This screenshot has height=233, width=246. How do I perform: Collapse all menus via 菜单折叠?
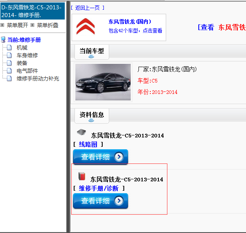(x=48, y=25)
